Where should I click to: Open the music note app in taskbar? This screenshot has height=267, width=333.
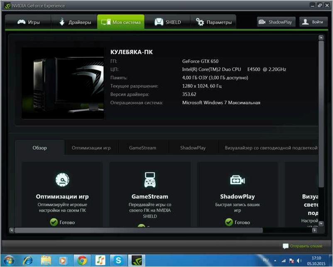[x=100, y=261]
